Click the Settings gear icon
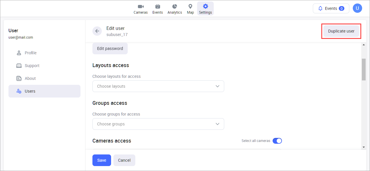 coord(205,7)
